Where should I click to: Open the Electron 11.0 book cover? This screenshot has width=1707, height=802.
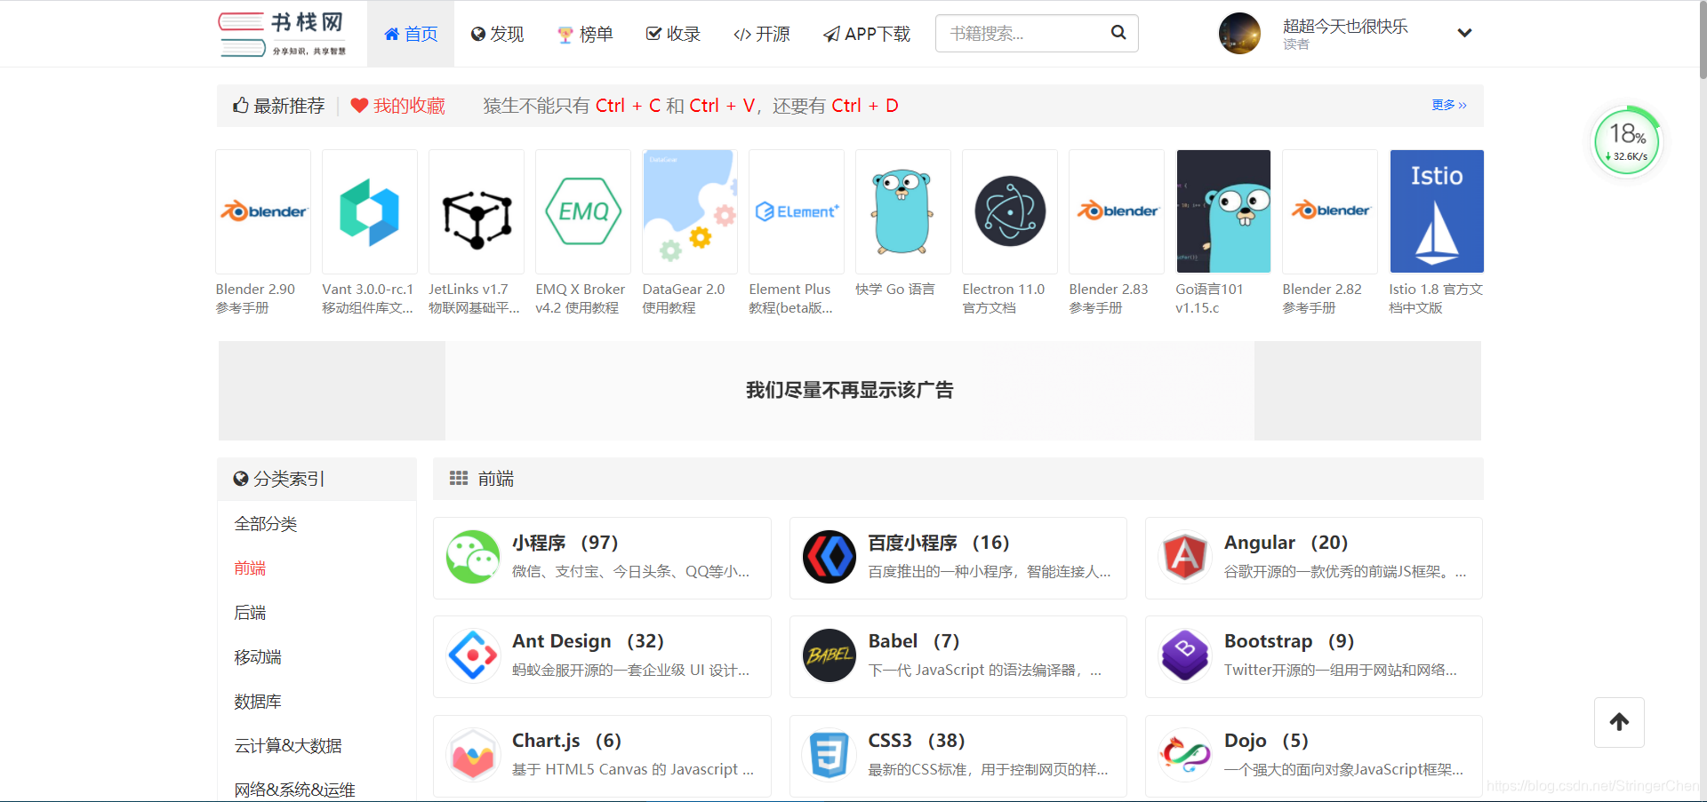pyautogui.click(x=1010, y=211)
